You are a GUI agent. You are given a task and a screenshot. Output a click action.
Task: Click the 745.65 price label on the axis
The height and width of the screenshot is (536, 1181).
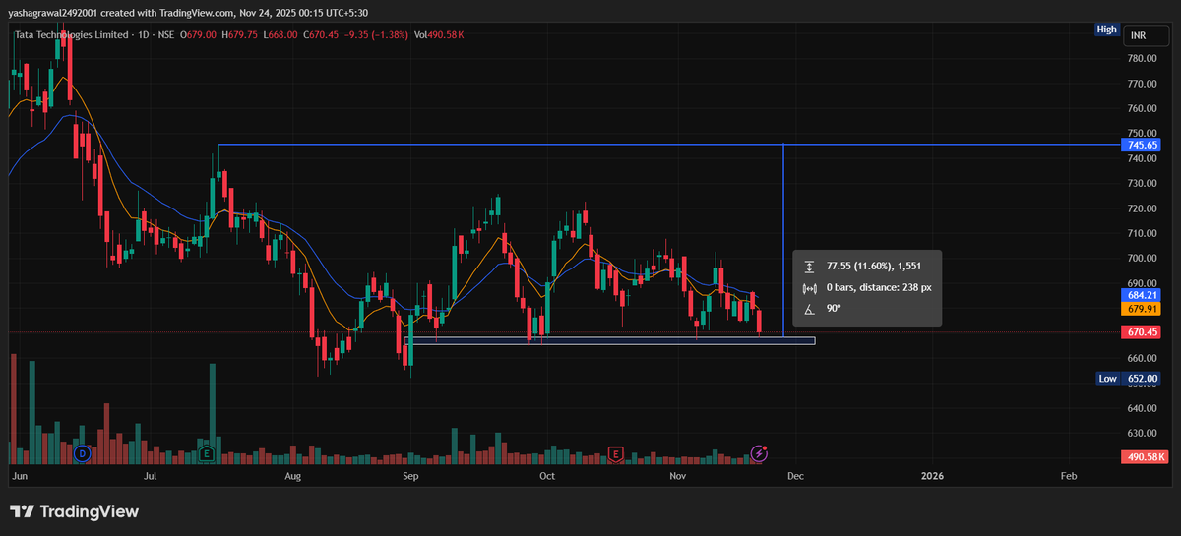(x=1141, y=145)
